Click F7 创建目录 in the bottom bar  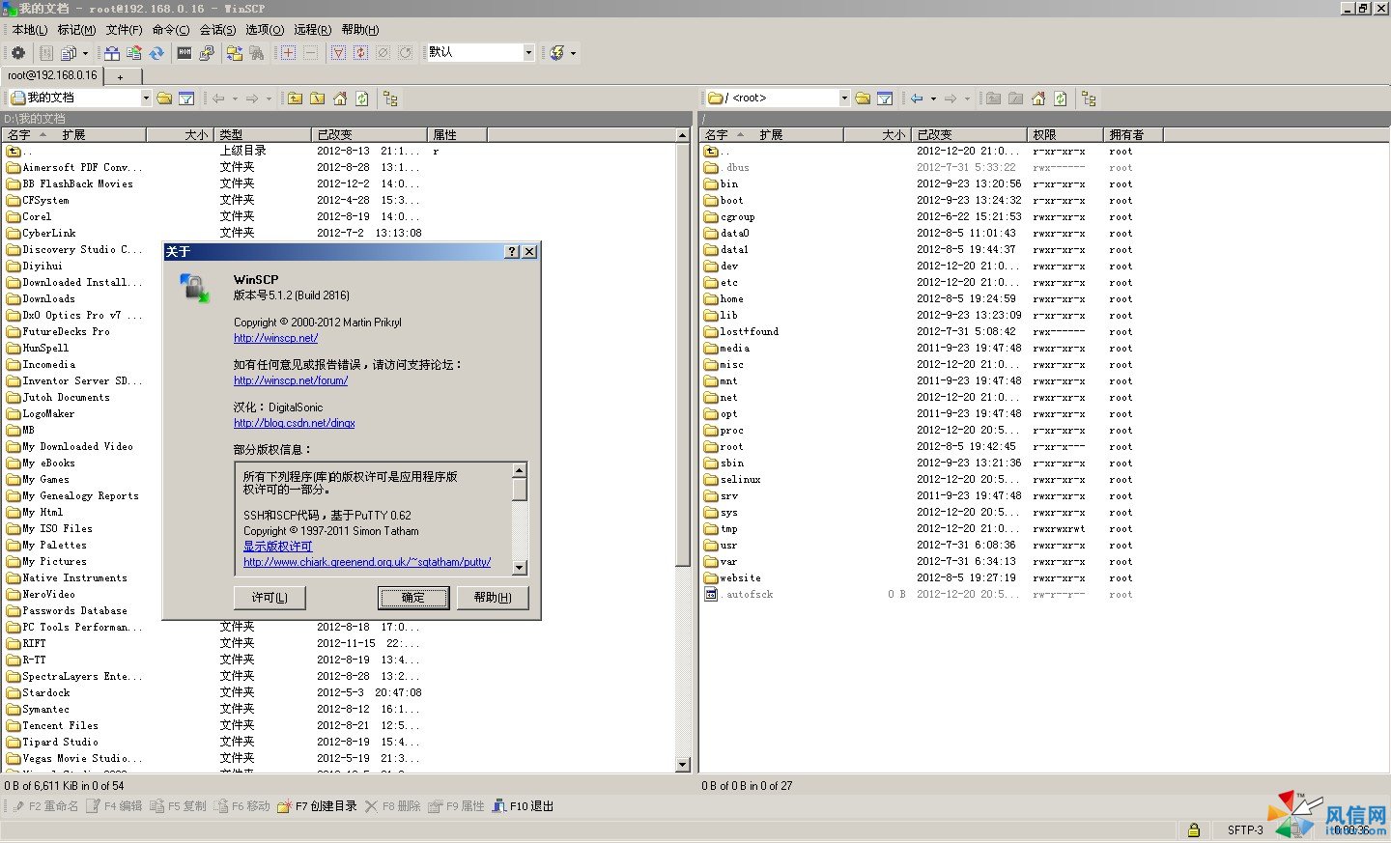point(317,805)
